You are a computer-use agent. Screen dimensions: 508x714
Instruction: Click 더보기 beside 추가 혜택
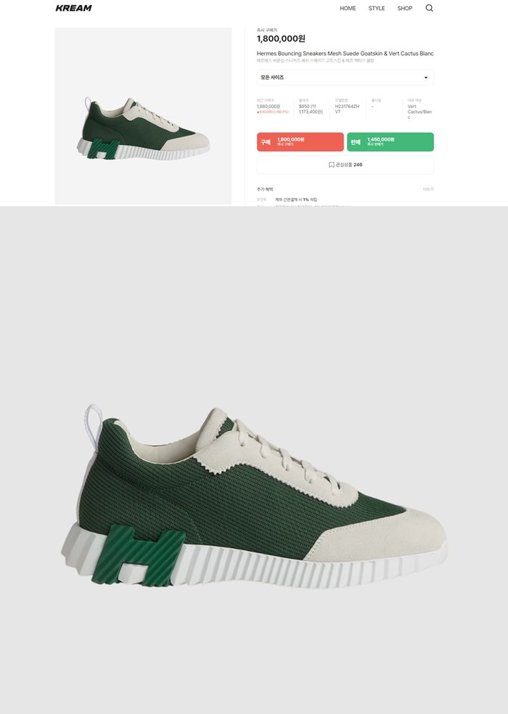click(x=428, y=189)
